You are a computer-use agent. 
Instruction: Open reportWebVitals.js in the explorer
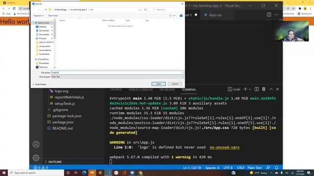click(69, 97)
